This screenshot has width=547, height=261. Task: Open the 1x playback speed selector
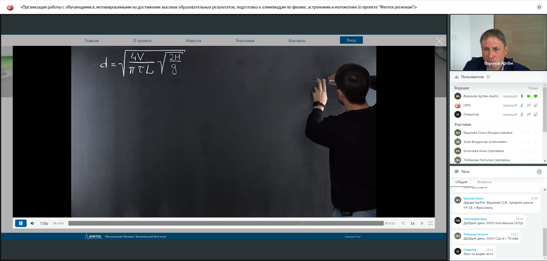[x=412, y=223]
